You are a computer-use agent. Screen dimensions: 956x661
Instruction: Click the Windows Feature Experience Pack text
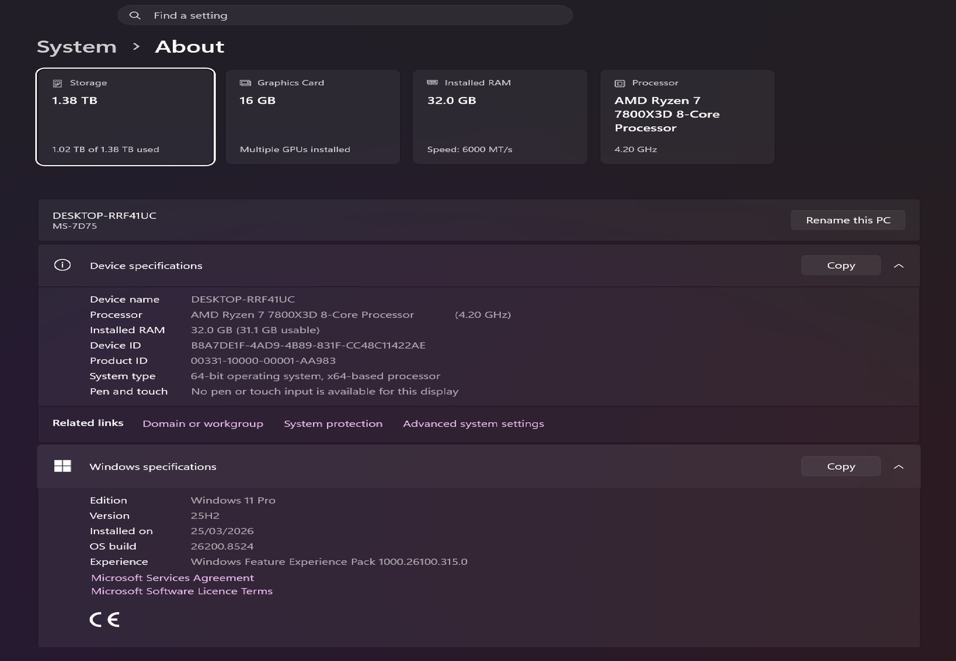[x=329, y=562]
